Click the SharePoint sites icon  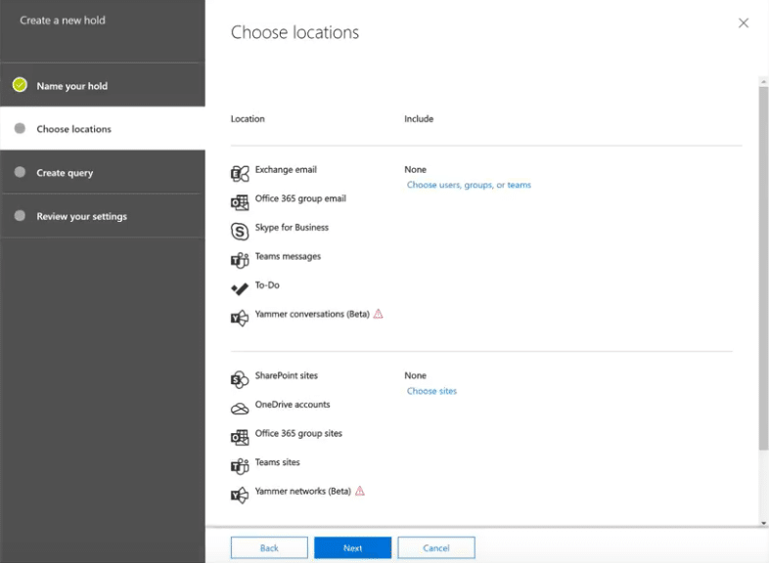pos(240,380)
